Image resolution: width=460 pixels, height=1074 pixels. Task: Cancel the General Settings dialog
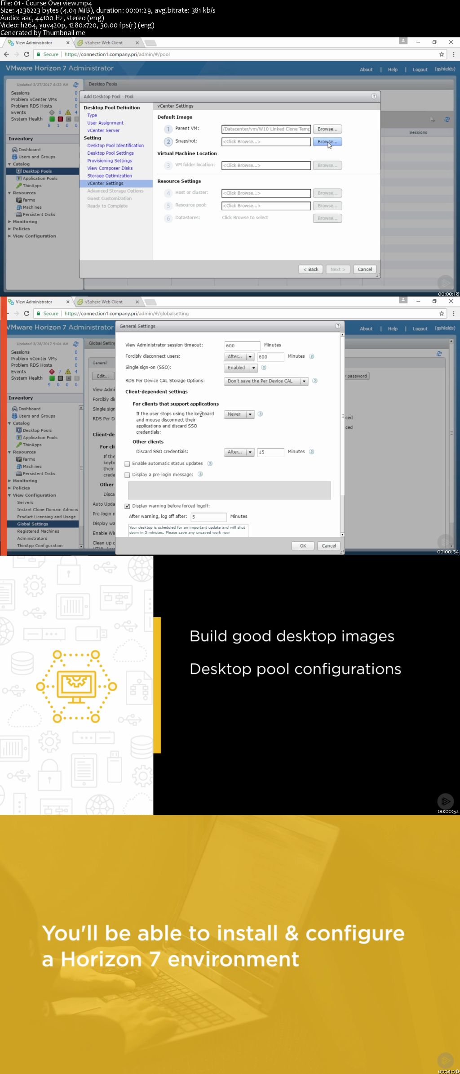click(329, 546)
